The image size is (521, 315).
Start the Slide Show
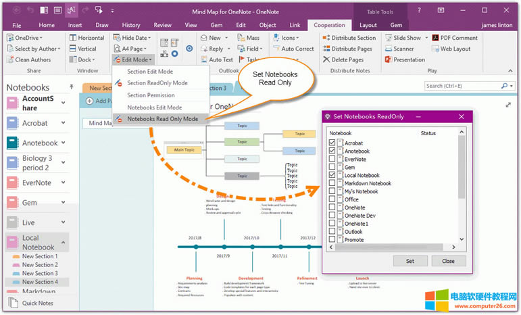pos(406,38)
